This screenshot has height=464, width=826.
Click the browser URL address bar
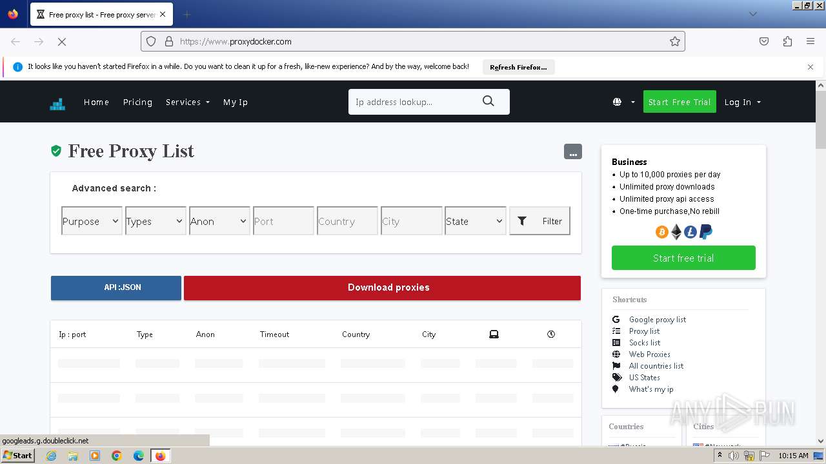[x=413, y=41]
